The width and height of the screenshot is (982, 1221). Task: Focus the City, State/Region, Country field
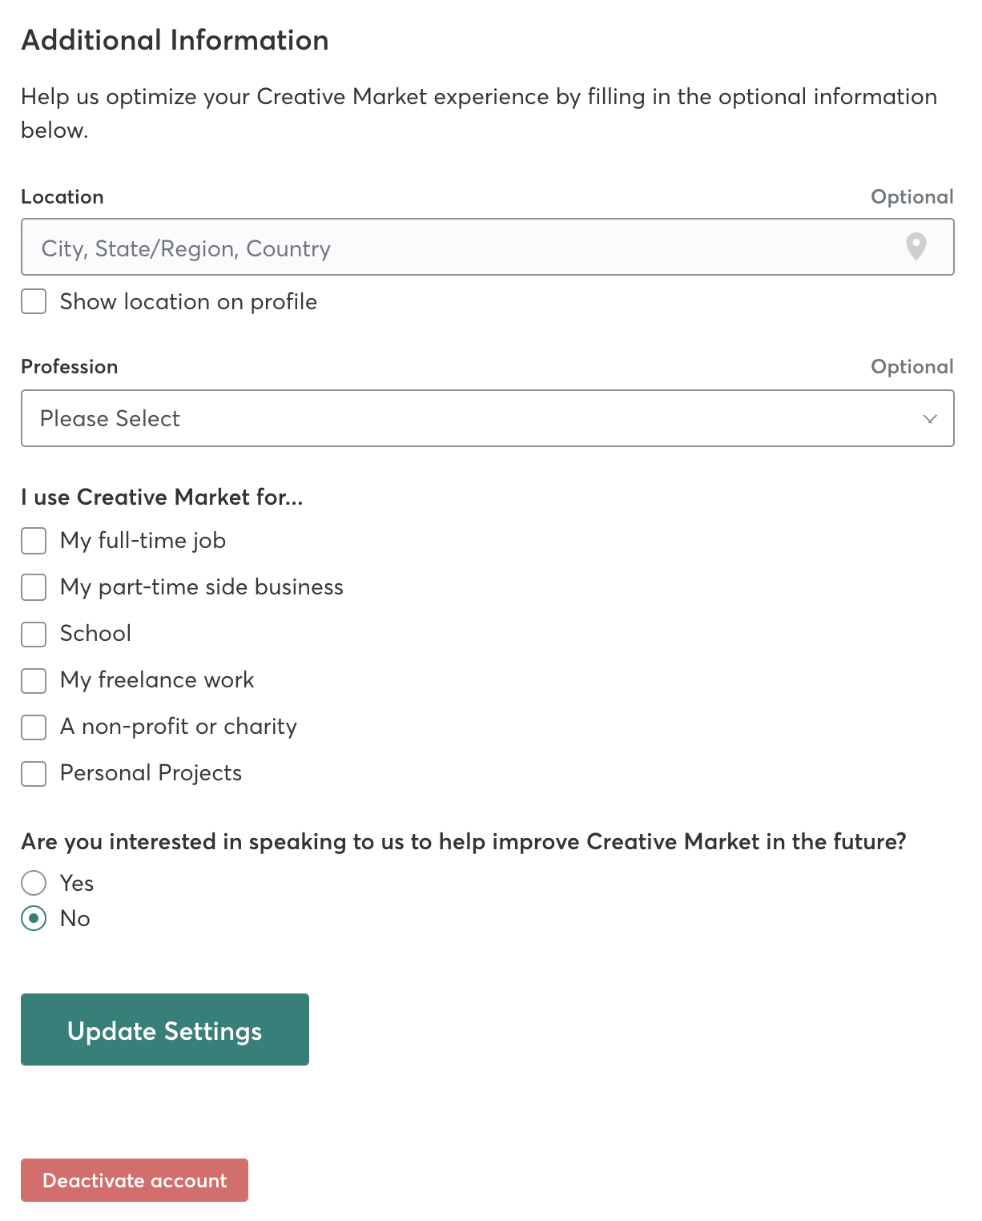pos(488,247)
